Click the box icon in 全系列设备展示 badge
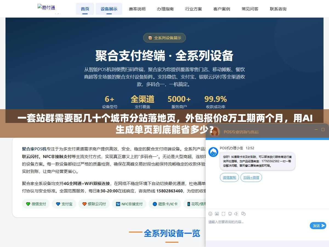The image size is (329, 247). point(150,38)
